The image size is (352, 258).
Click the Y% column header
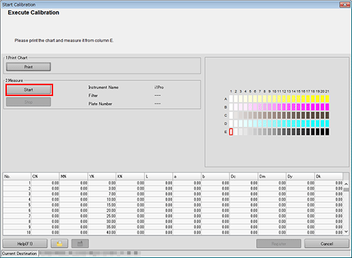[102, 176]
